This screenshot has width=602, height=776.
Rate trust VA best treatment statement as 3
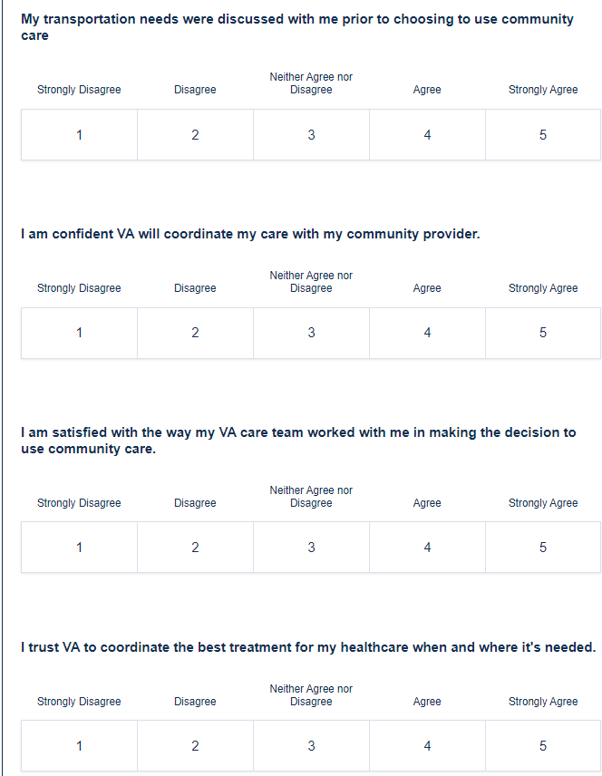pos(311,746)
